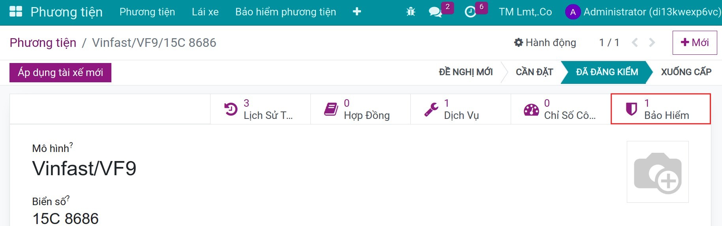722x226 pixels.
Task: Open the conversations chat icon
Action: tap(435, 12)
